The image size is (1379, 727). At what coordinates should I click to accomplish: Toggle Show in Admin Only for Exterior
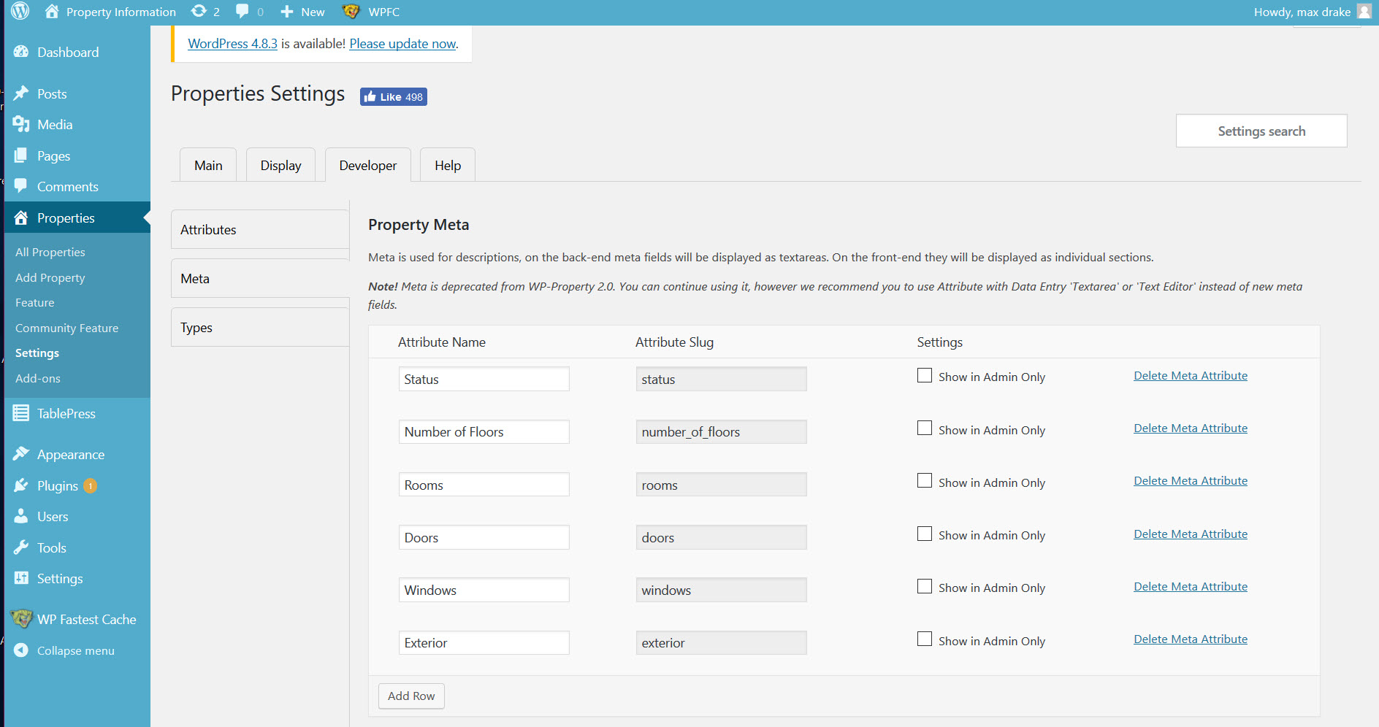pos(925,639)
